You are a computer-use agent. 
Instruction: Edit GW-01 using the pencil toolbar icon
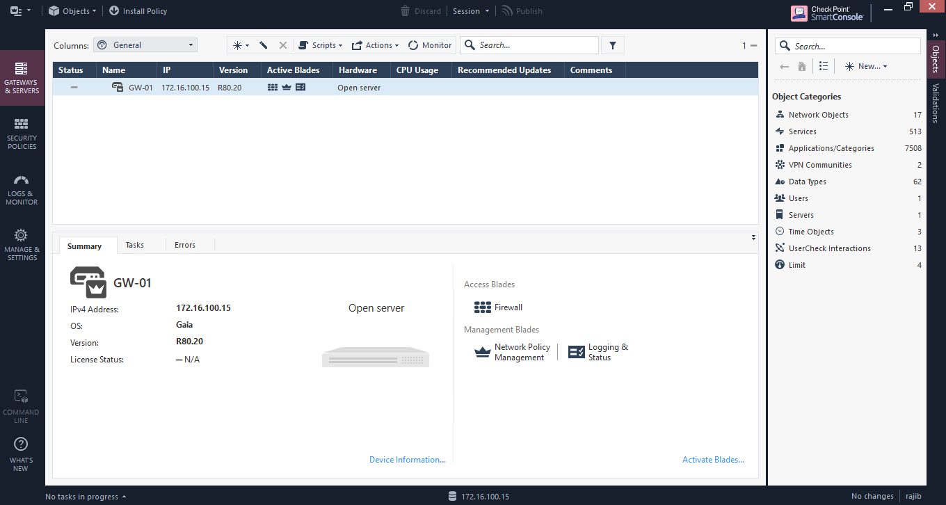[x=264, y=45]
